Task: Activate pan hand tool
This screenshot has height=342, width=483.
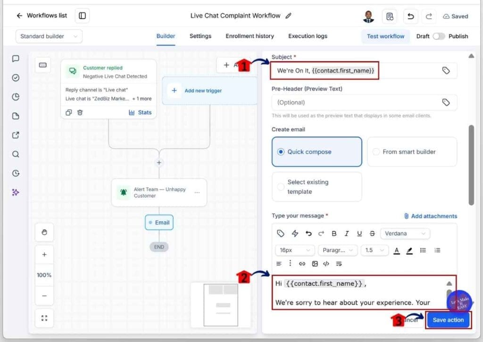Action: [x=44, y=232]
